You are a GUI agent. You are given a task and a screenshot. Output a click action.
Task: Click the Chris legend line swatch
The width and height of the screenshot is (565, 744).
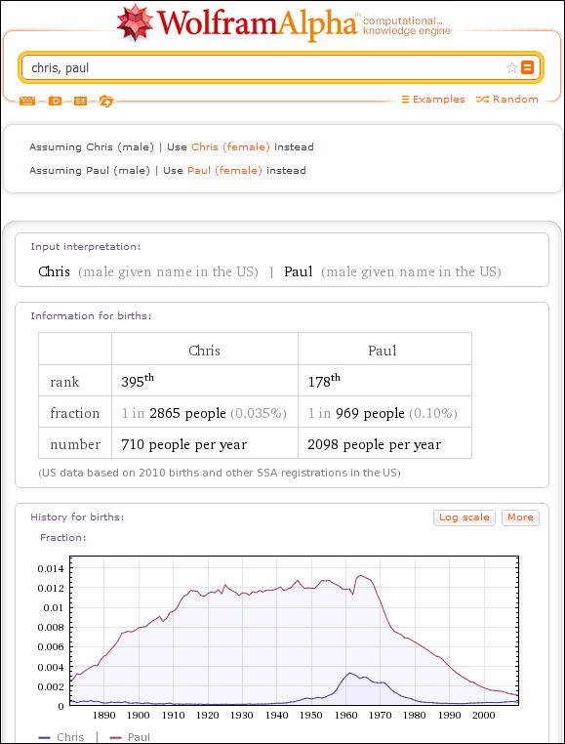point(45,737)
